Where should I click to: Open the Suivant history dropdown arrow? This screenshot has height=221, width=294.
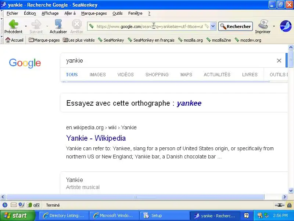47,26
